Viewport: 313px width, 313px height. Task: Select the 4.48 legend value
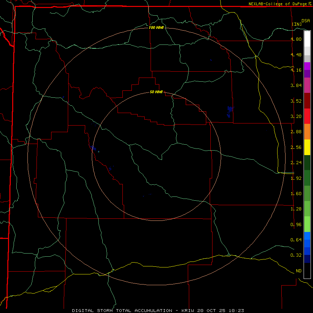[x=296, y=55]
